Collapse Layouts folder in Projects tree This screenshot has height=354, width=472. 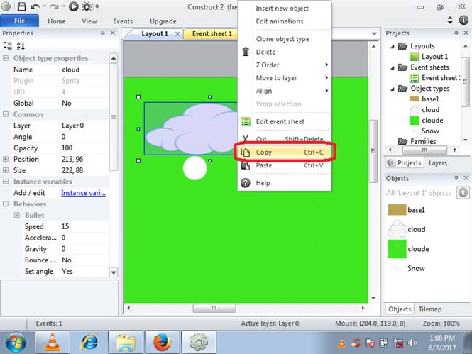[x=393, y=47]
